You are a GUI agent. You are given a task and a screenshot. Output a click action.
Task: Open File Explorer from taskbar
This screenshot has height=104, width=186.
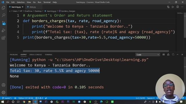(x=30, y=102)
